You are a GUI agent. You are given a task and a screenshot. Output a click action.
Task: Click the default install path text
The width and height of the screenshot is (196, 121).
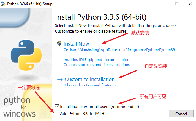(x=119, y=50)
